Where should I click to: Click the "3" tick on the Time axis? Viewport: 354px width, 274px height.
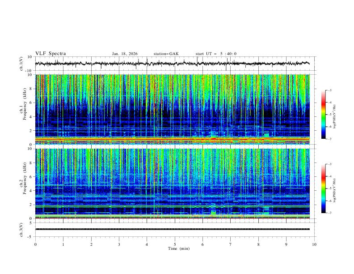coord(119,244)
